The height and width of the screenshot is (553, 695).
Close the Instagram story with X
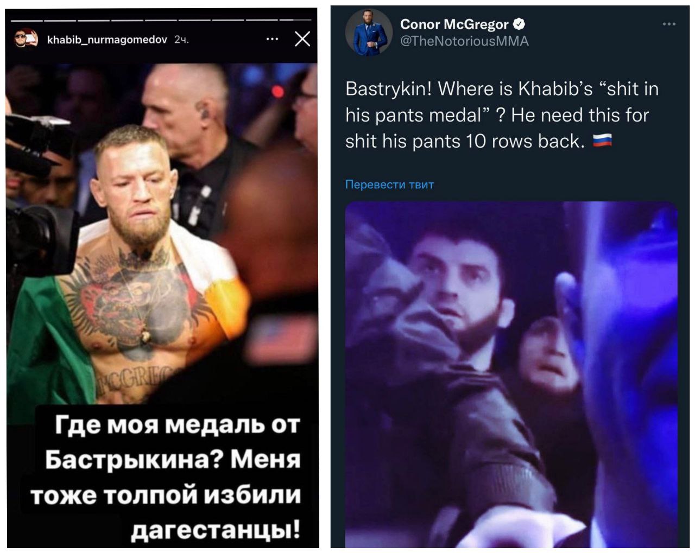click(x=302, y=39)
